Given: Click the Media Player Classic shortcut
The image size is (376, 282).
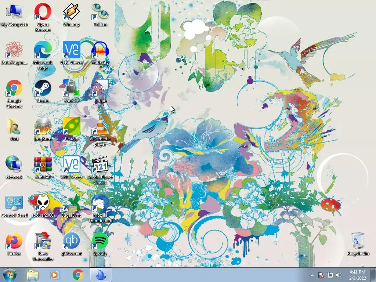Looking at the screenshot, I should click(100, 170).
